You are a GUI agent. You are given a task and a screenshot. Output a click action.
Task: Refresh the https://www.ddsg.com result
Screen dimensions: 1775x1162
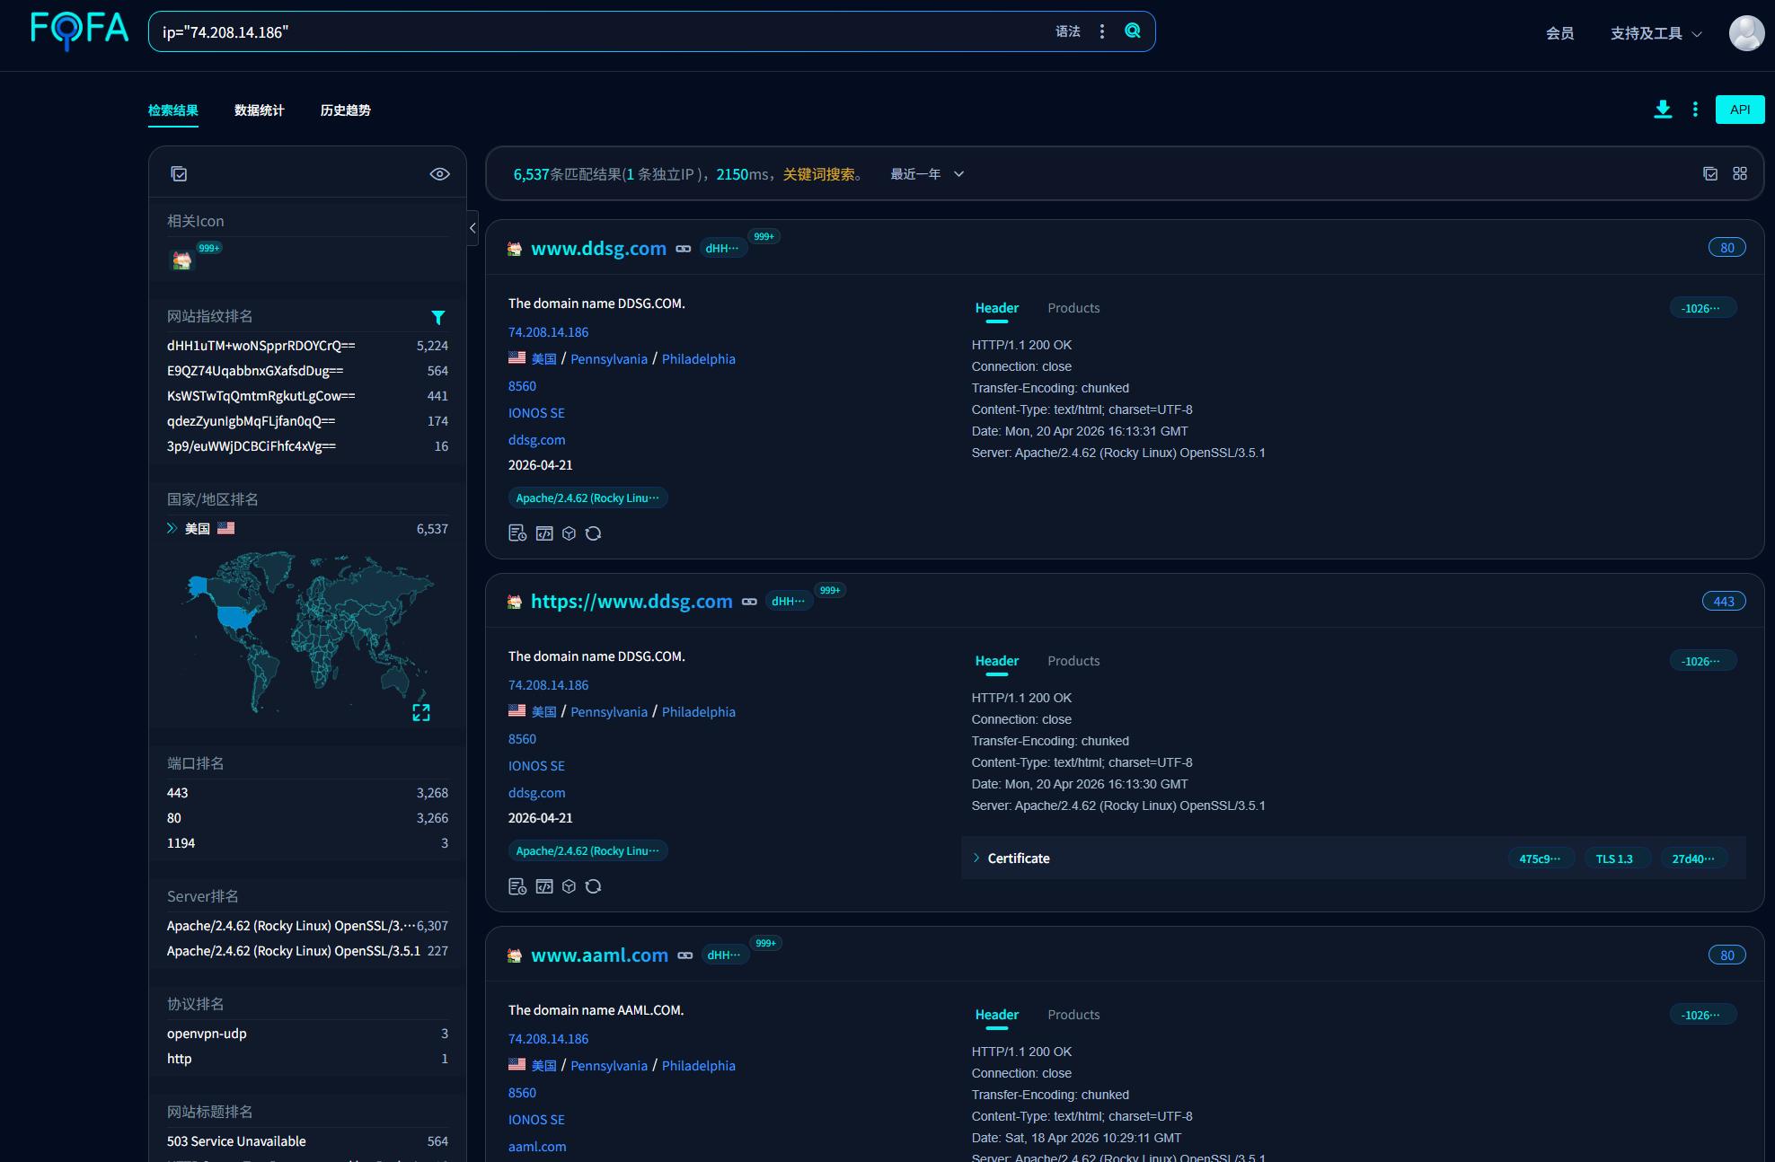tap(593, 886)
